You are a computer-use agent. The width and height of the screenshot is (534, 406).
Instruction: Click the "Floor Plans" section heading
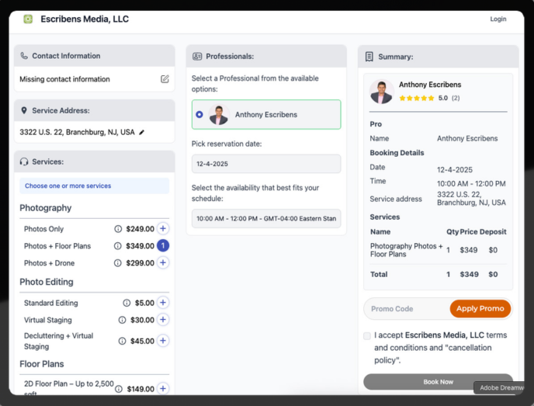point(42,364)
